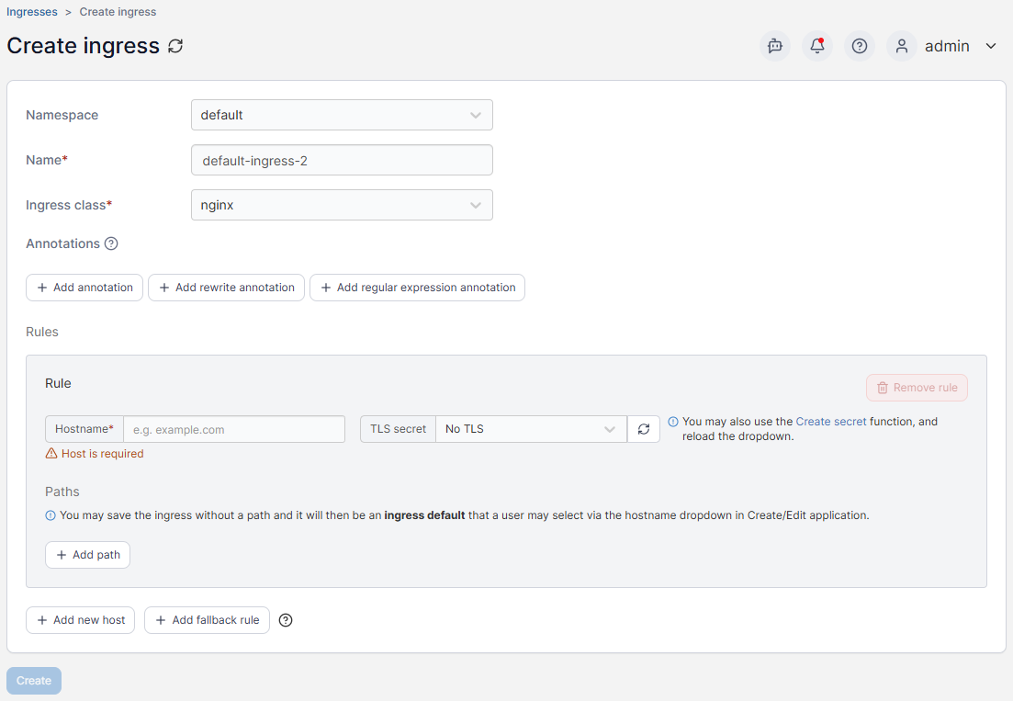The image size is (1013, 701).
Task: Focus the Hostname input field
Action: [234, 429]
